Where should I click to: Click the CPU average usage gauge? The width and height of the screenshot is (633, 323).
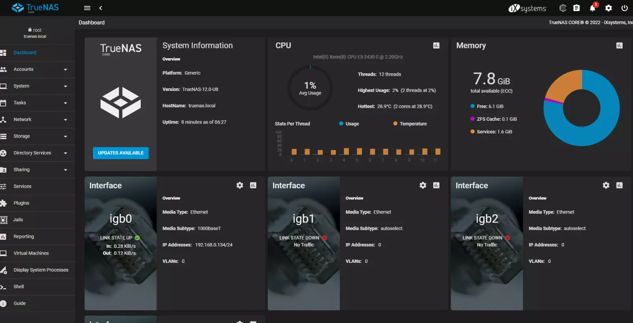[310, 88]
